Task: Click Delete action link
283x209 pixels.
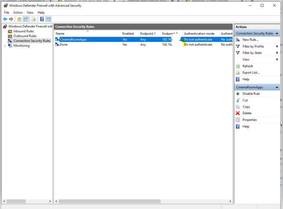Action: point(247,113)
